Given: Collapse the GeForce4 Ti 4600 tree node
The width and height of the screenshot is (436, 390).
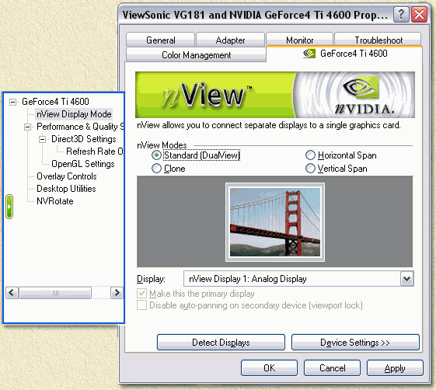Looking at the screenshot, I should (x=12, y=102).
